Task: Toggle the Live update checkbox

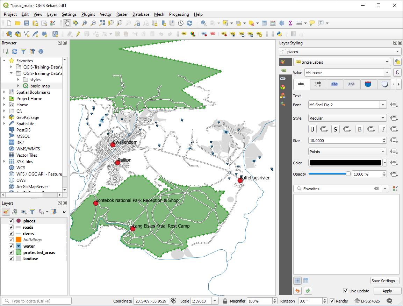Action: click(x=346, y=291)
